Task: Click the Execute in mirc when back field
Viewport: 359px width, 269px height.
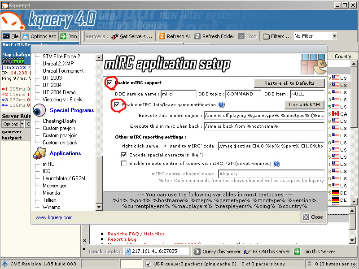Action: click(264, 126)
